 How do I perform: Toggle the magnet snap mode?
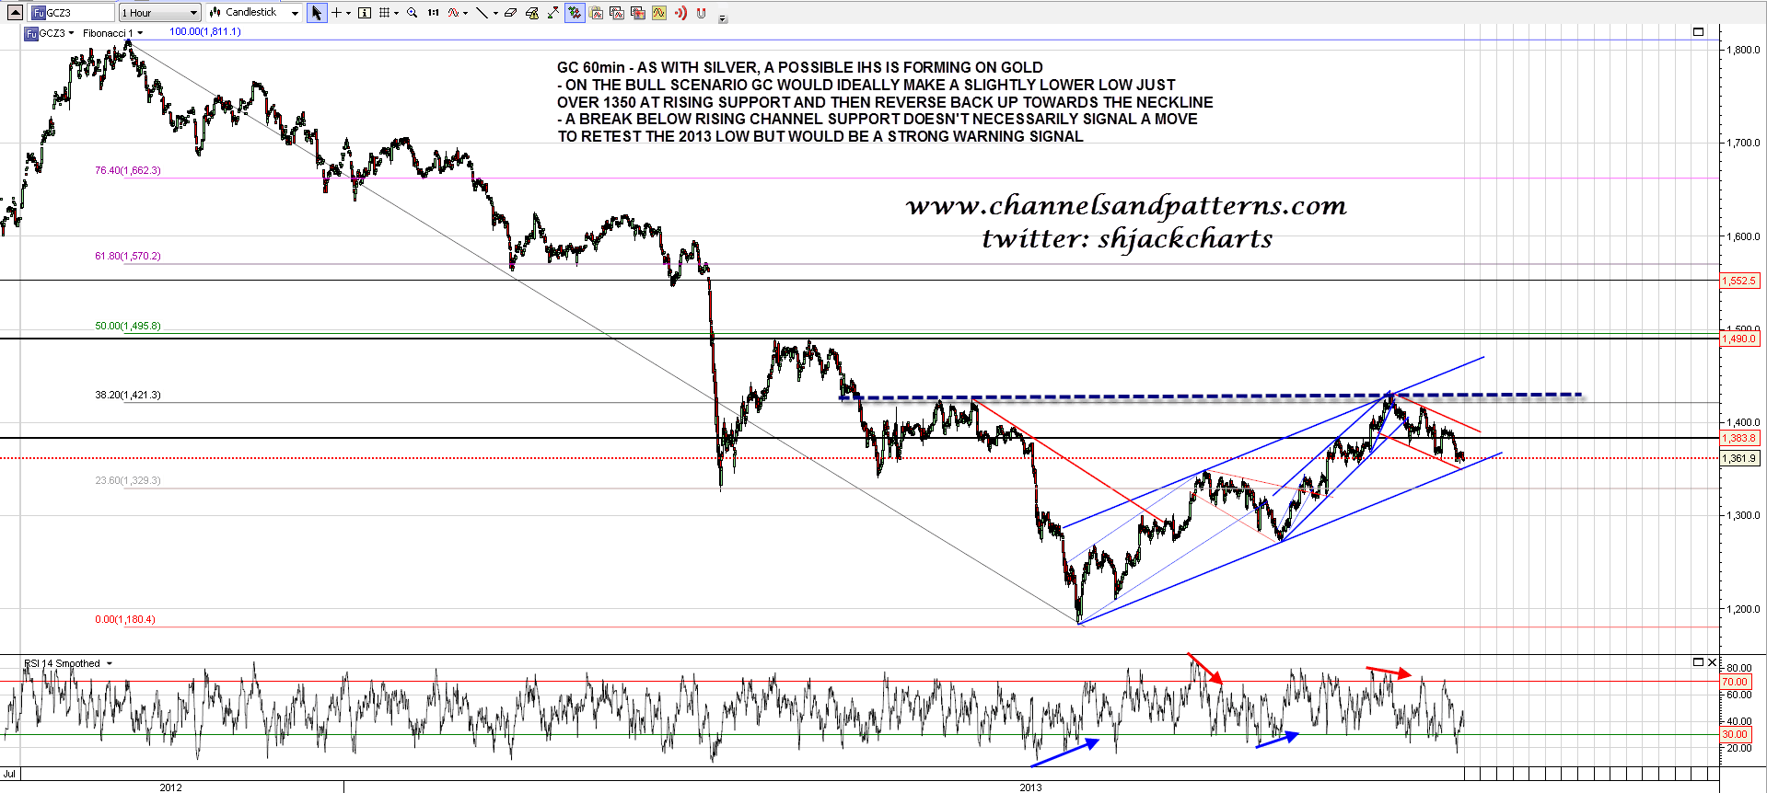(x=702, y=13)
